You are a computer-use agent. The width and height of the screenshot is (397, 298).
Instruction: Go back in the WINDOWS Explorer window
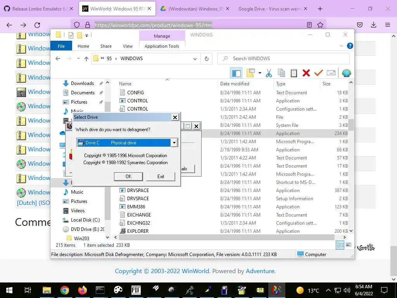click(x=58, y=59)
